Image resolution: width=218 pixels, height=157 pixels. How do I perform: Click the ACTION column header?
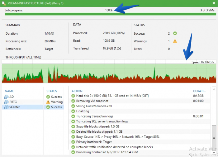pos(77,91)
